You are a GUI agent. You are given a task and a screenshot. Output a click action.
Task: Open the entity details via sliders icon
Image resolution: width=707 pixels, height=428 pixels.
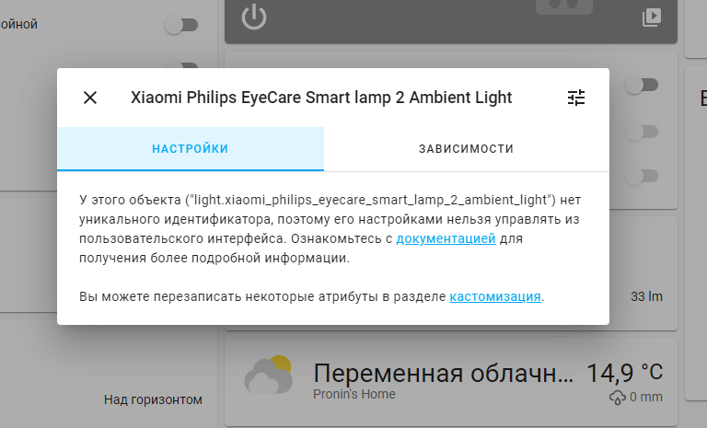click(x=575, y=98)
